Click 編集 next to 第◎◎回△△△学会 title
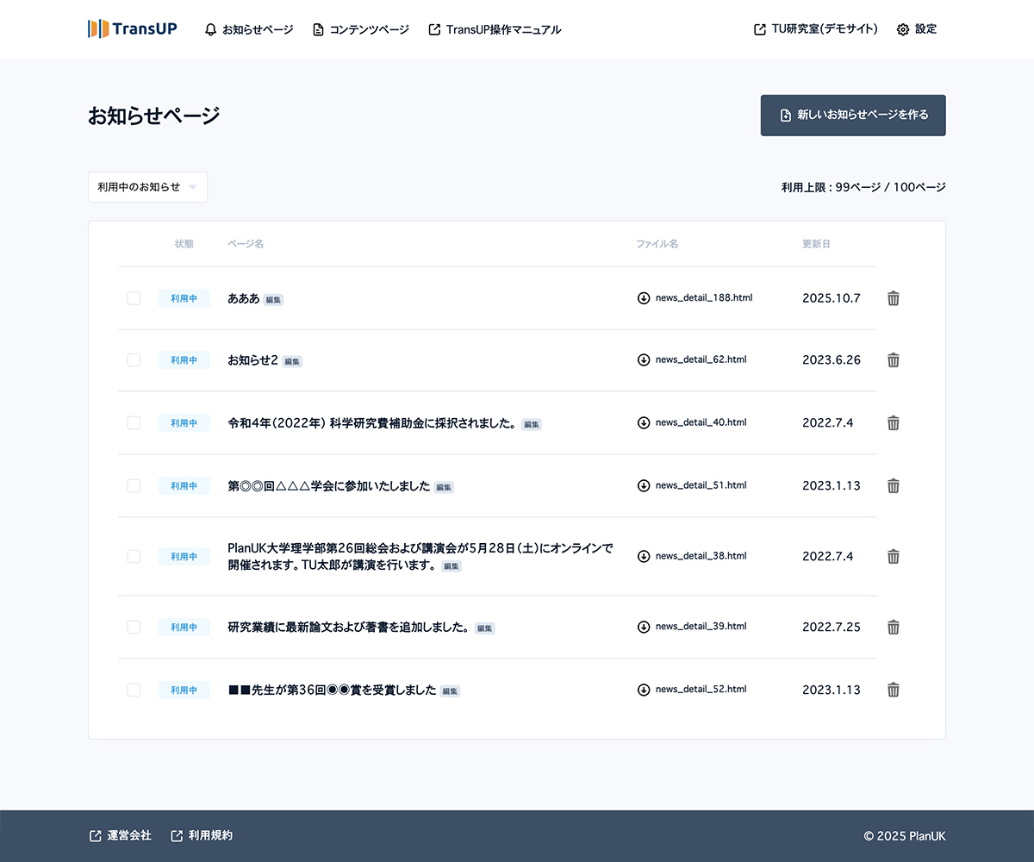Screen dimensions: 1034x862 point(444,488)
